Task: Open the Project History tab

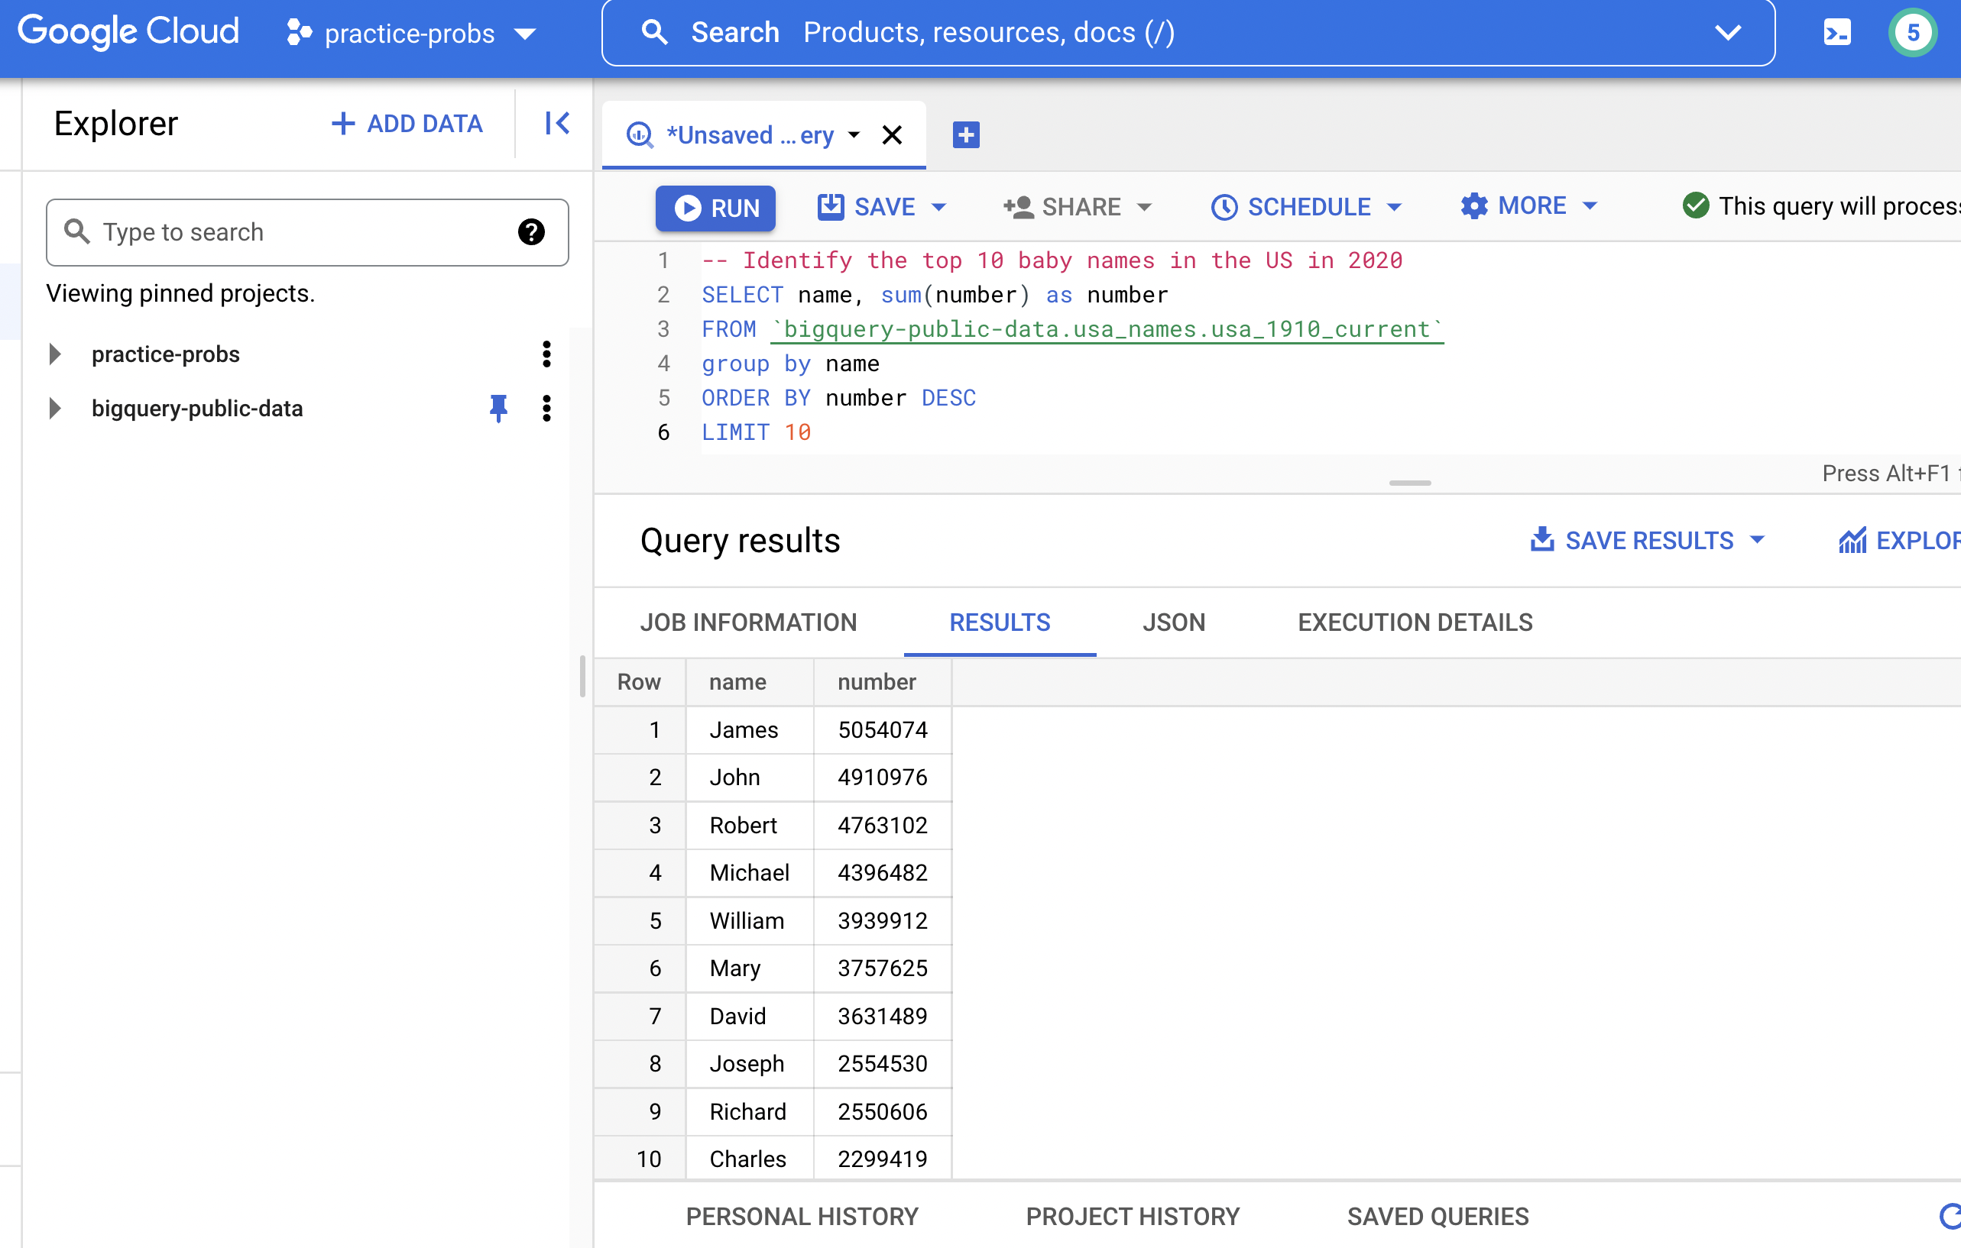Action: [1132, 1216]
